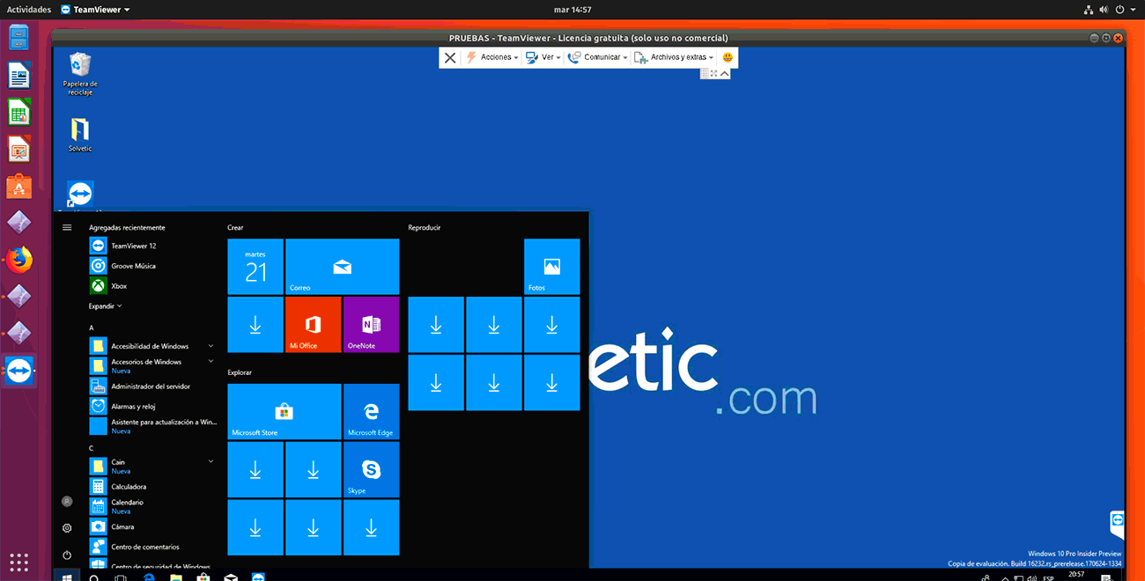Open the Archivos y extras dropdown
The width and height of the screenshot is (1145, 581).
[x=674, y=57]
